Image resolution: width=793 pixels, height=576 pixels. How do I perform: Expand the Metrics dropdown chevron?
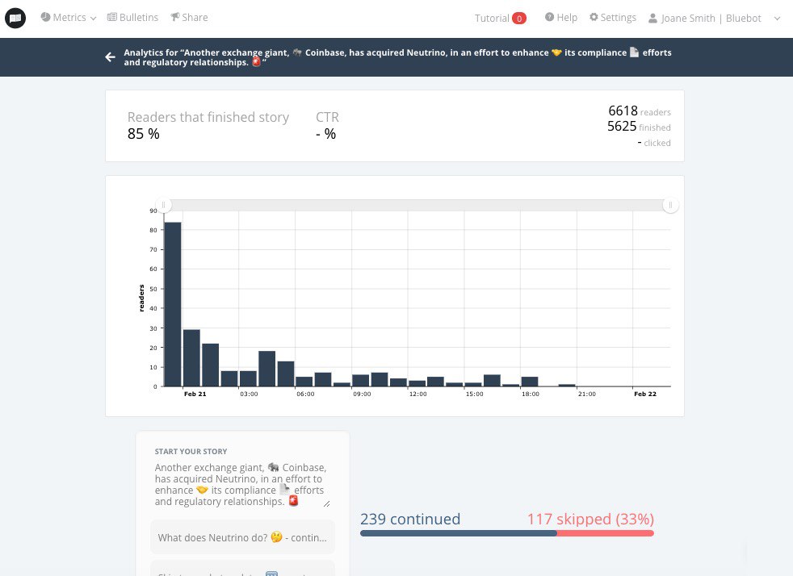click(93, 19)
